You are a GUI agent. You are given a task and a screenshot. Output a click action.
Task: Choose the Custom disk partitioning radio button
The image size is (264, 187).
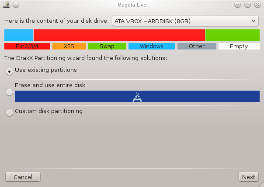[x=10, y=113]
